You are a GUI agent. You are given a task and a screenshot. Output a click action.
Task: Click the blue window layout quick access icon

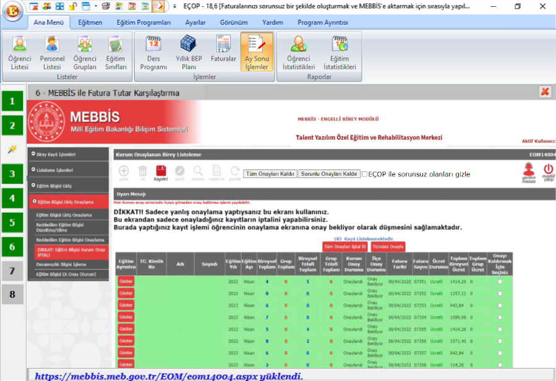click(x=85, y=6)
